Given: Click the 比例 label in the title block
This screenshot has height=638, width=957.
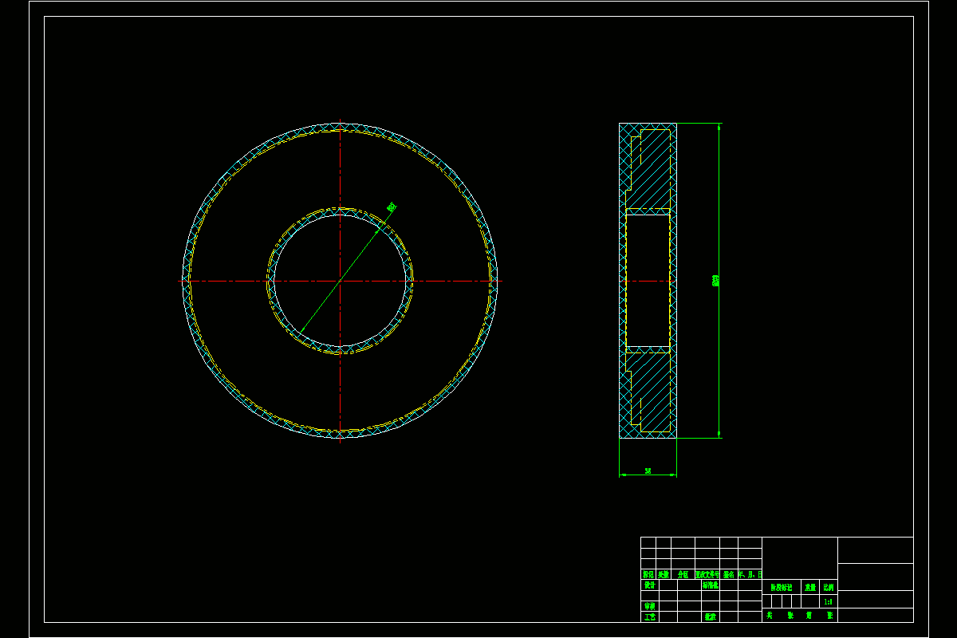Looking at the screenshot, I should [x=829, y=587].
